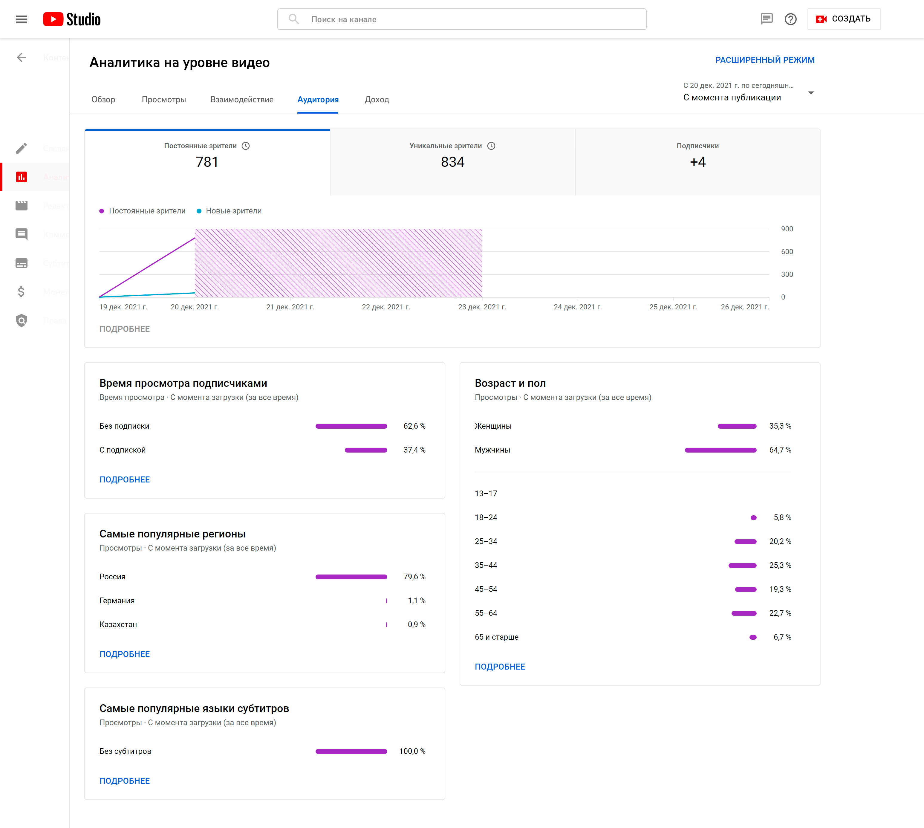Focus the Поиск на канале search field

(461, 19)
